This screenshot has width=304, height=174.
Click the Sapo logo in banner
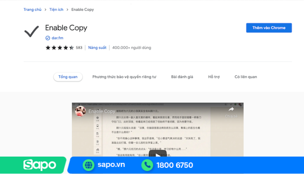pyautogui.click(x=40, y=165)
